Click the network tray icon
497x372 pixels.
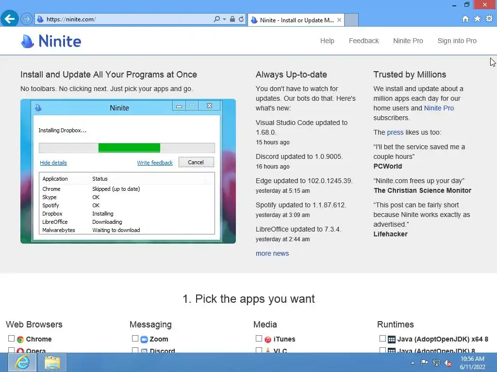tap(436, 363)
